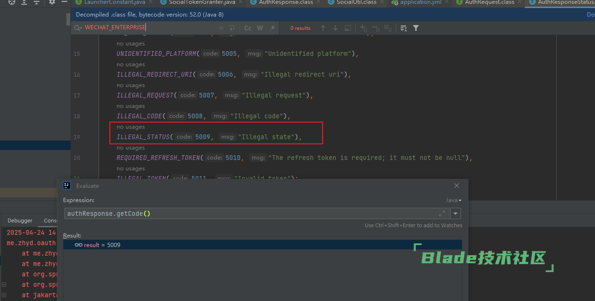Click the expand all icon in project toolbar
This screenshot has width=595, height=301.
24,2
